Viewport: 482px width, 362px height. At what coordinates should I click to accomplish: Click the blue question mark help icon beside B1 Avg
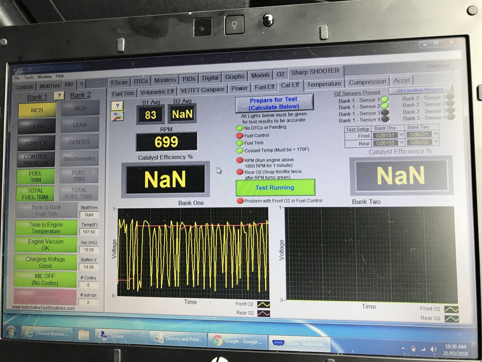pyautogui.click(x=117, y=106)
